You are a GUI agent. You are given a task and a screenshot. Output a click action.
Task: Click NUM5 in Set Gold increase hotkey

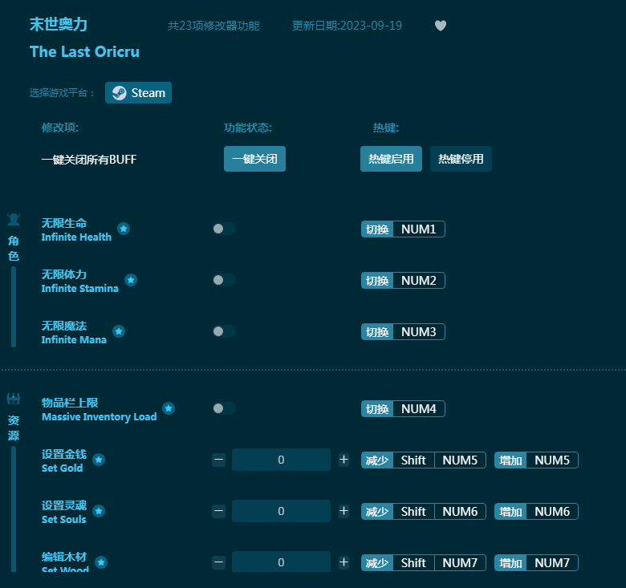click(x=552, y=460)
